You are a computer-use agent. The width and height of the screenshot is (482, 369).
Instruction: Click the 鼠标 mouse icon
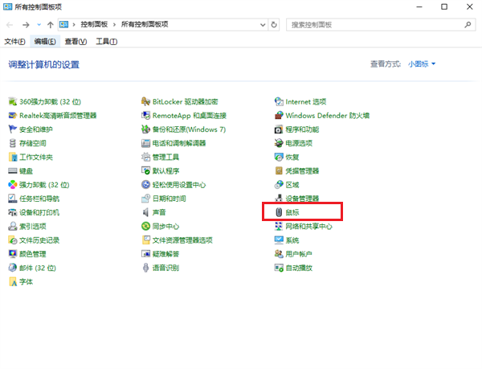point(279,212)
